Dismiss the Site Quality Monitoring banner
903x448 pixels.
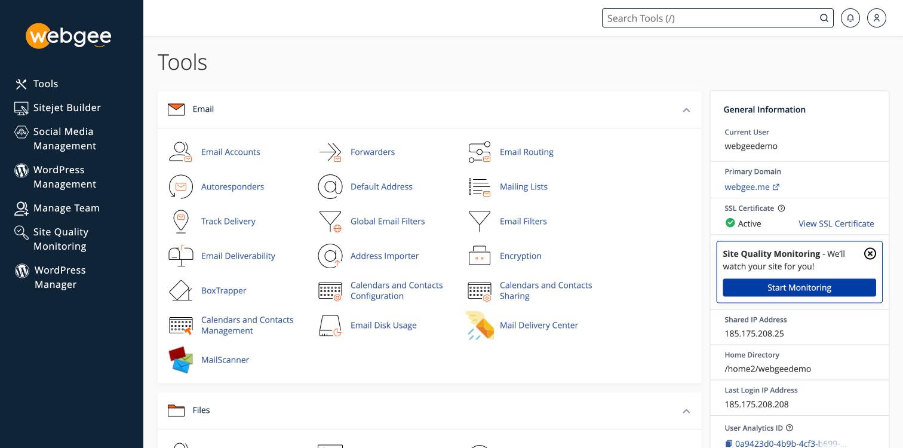click(x=870, y=253)
